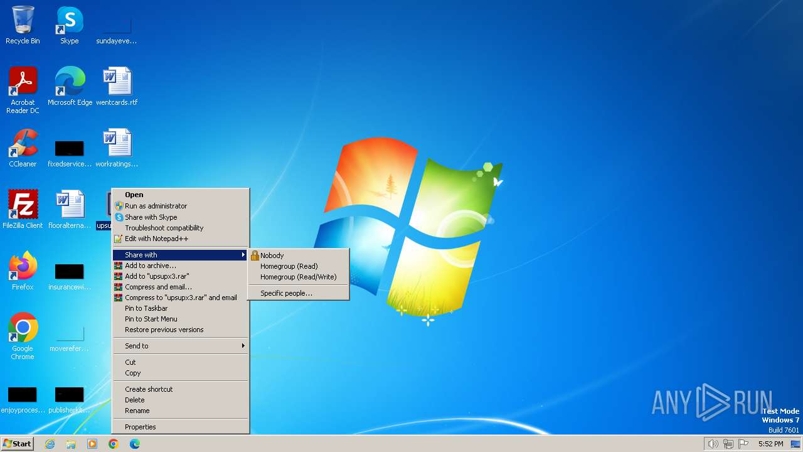Image resolution: width=803 pixels, height=452 pixels.
Task: Choose Delete in the context menu
Action: [181, 400]
